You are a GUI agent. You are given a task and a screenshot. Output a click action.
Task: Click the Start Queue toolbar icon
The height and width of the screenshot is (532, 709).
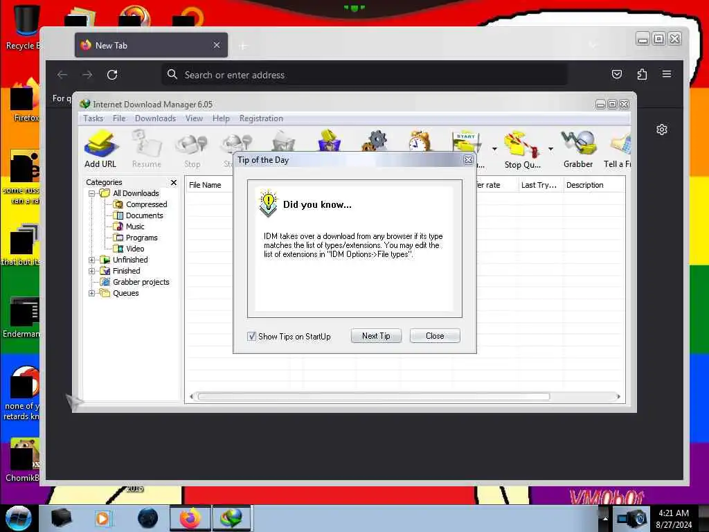pyautogui.click(x=466, y=142)
